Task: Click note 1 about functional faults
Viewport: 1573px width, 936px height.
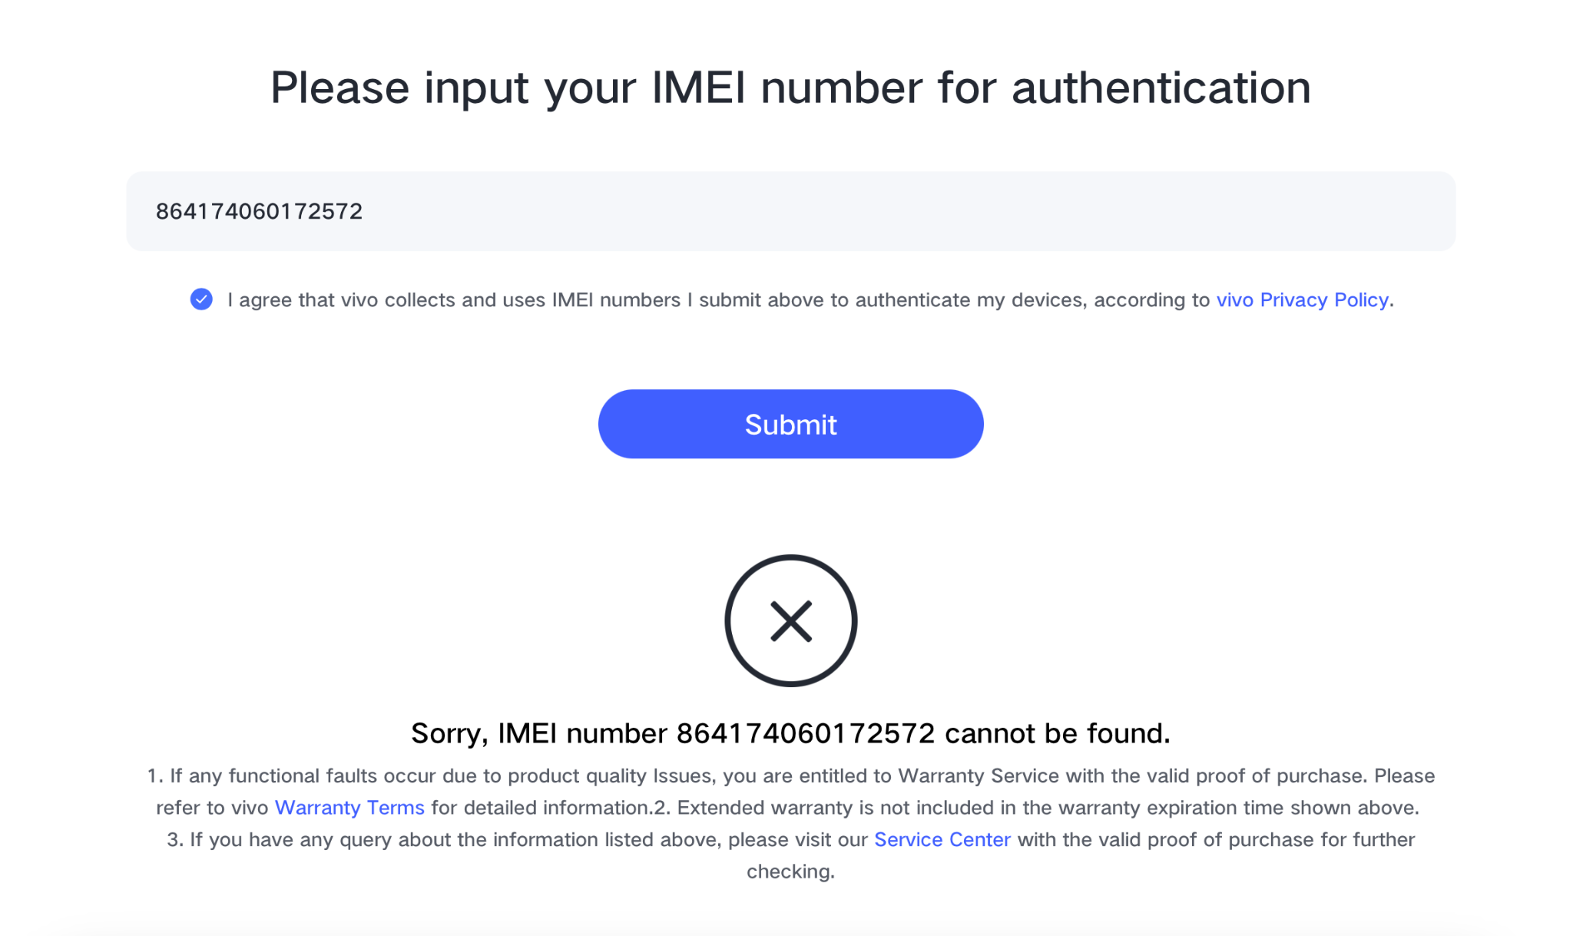Action: pos(790,792)
